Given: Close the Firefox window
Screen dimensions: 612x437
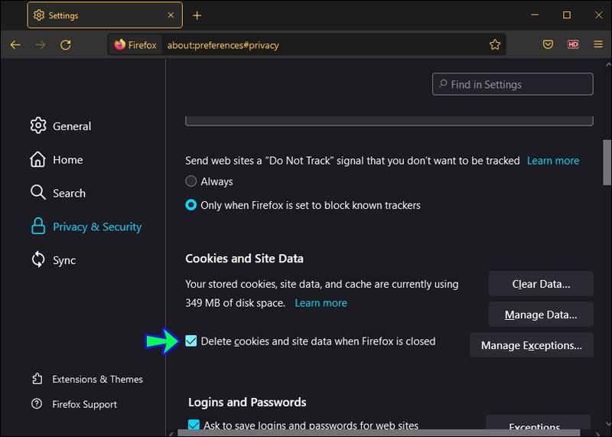Looking at the screenshot, I should click(x=599, y=15).
